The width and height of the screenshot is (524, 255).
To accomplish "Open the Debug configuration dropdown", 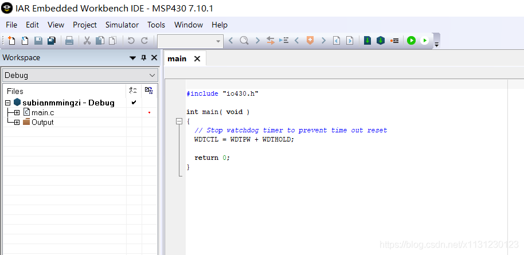I will click(152, 75).
